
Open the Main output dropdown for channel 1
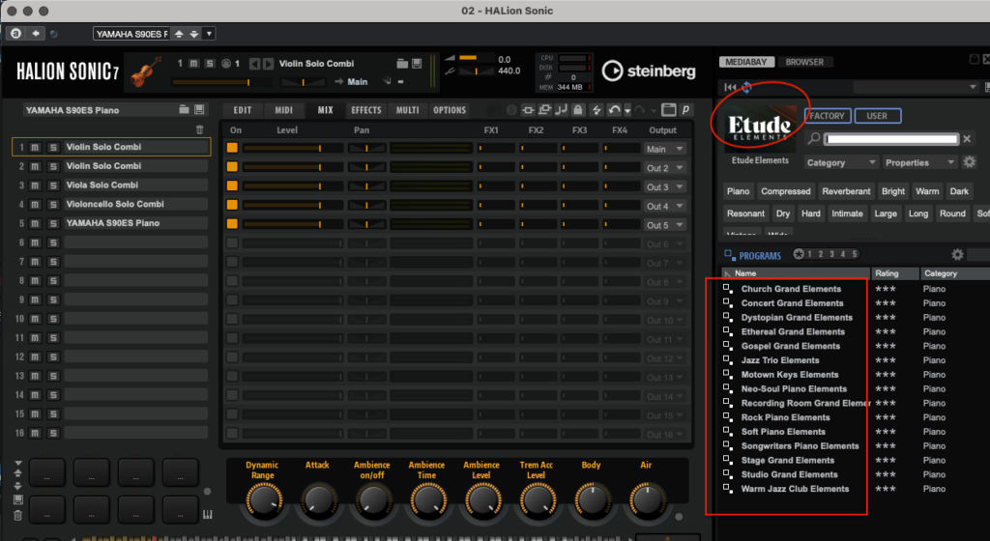click(x=665, y=149)
